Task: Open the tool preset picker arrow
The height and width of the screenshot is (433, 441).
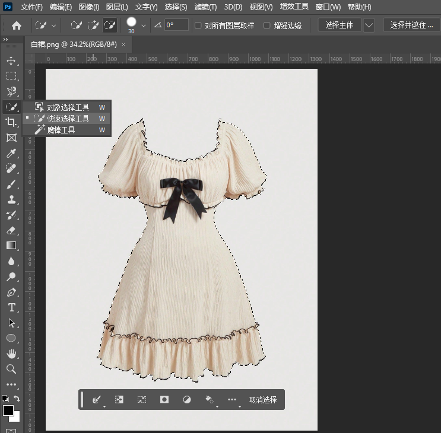Action: [54, 26]
